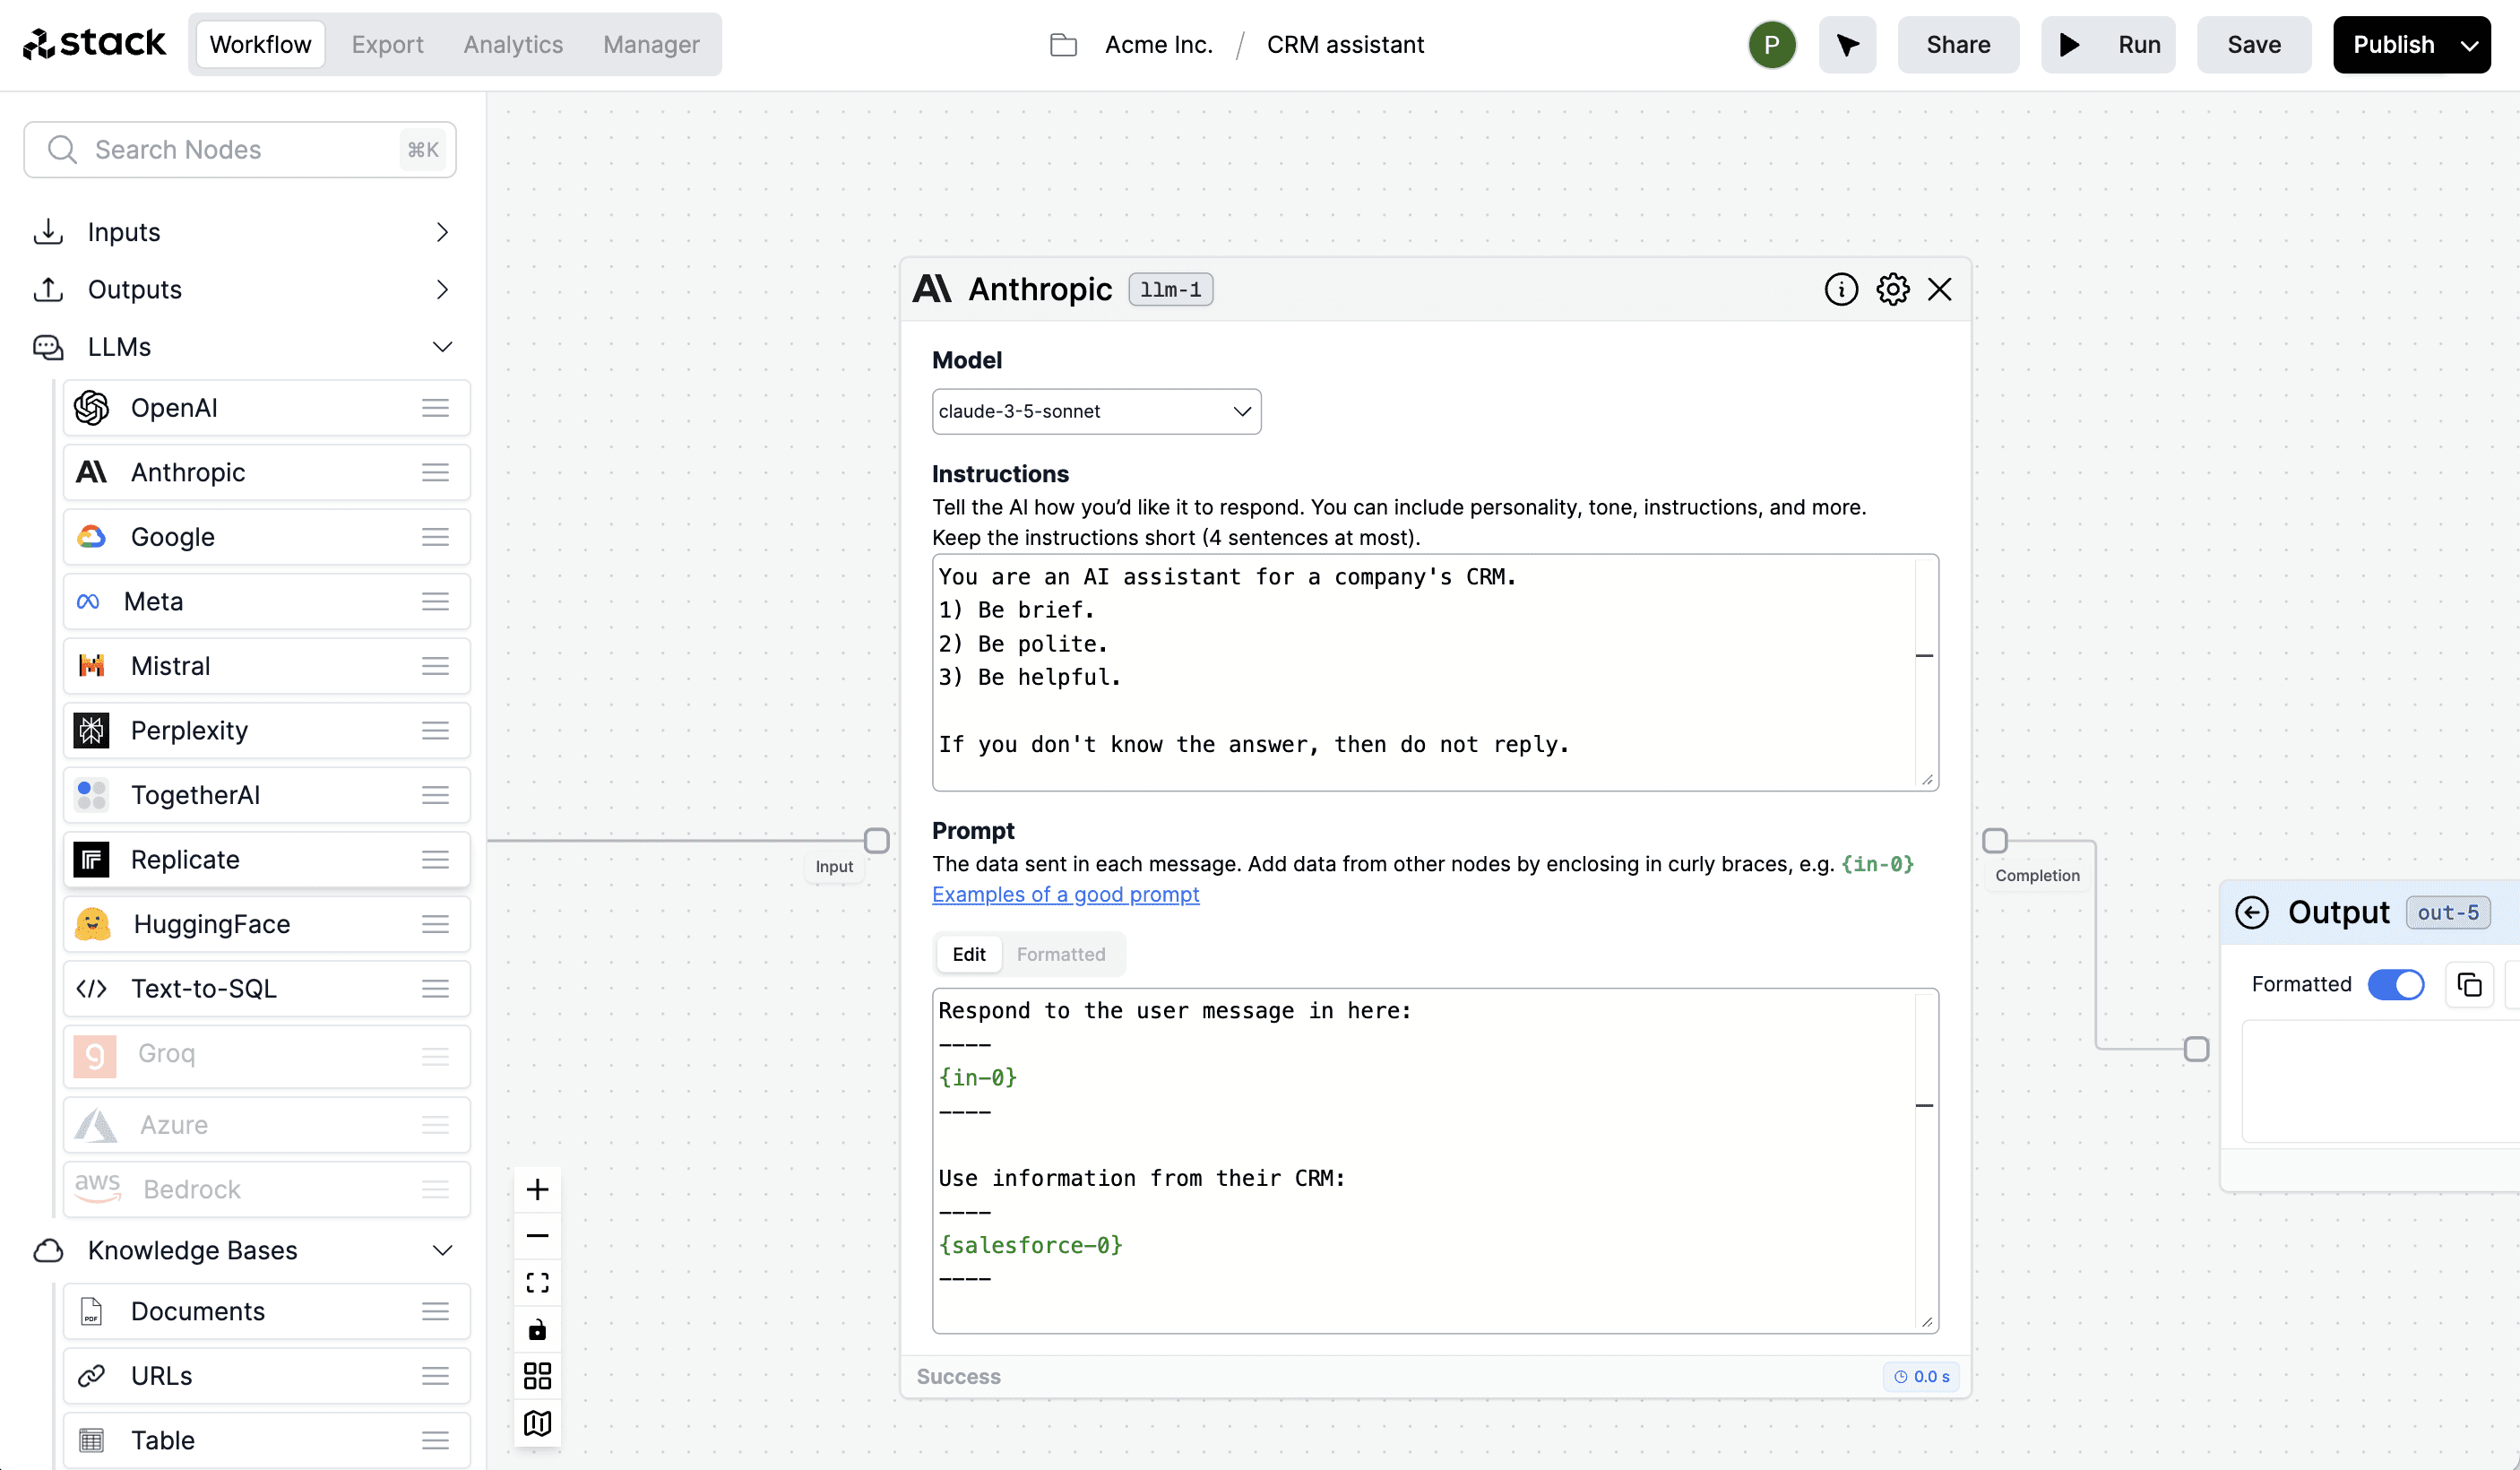Zoom out of the canvas
Screen dimensions: 2520x1470
click(x=537, y=1236)
